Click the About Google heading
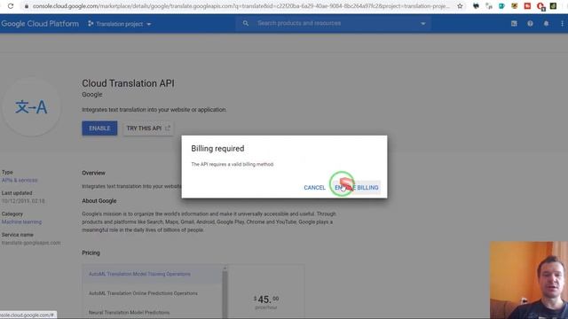The height and width of the screenshot is (319, 568). point(99,201)
